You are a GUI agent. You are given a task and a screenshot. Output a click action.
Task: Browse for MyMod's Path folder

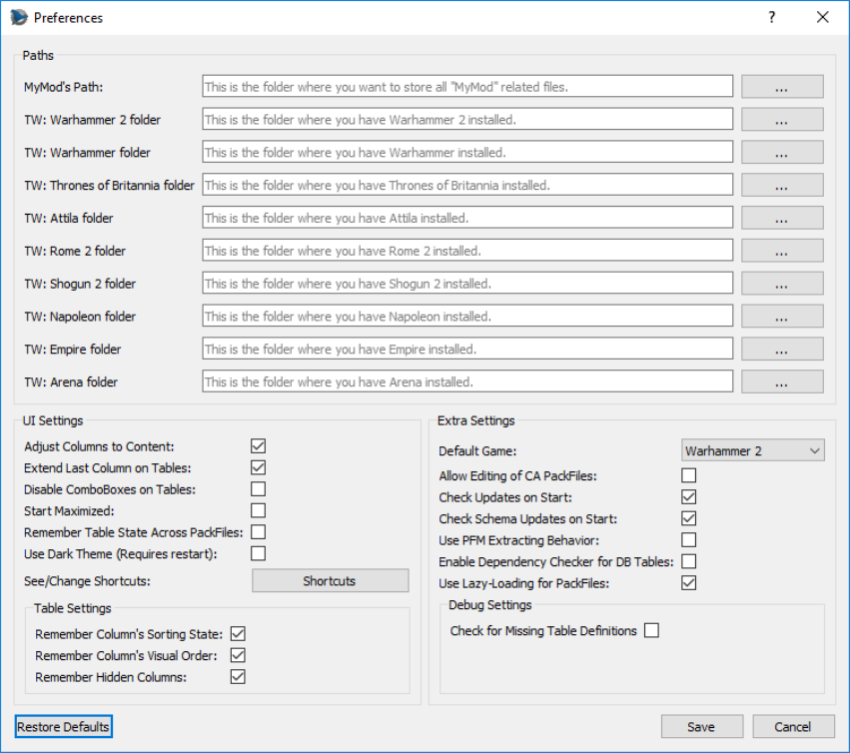pyautogui.click(x=782, y=87)
